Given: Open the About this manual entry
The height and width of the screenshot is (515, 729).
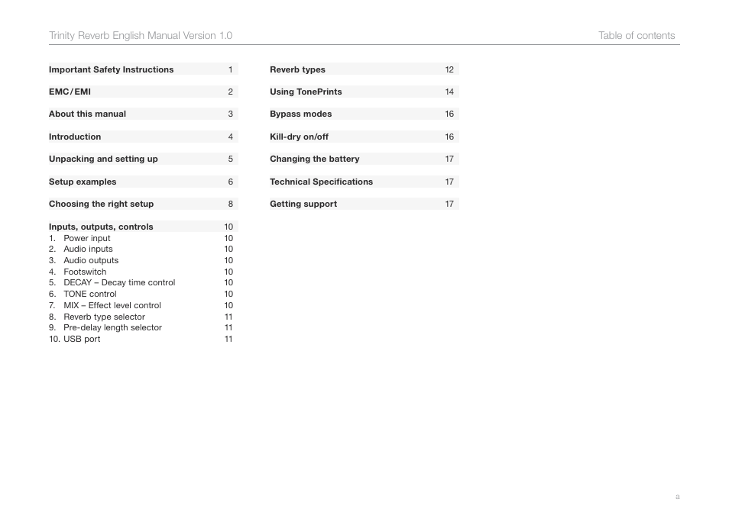Looking at the screenshot, I should coord(143,114).
